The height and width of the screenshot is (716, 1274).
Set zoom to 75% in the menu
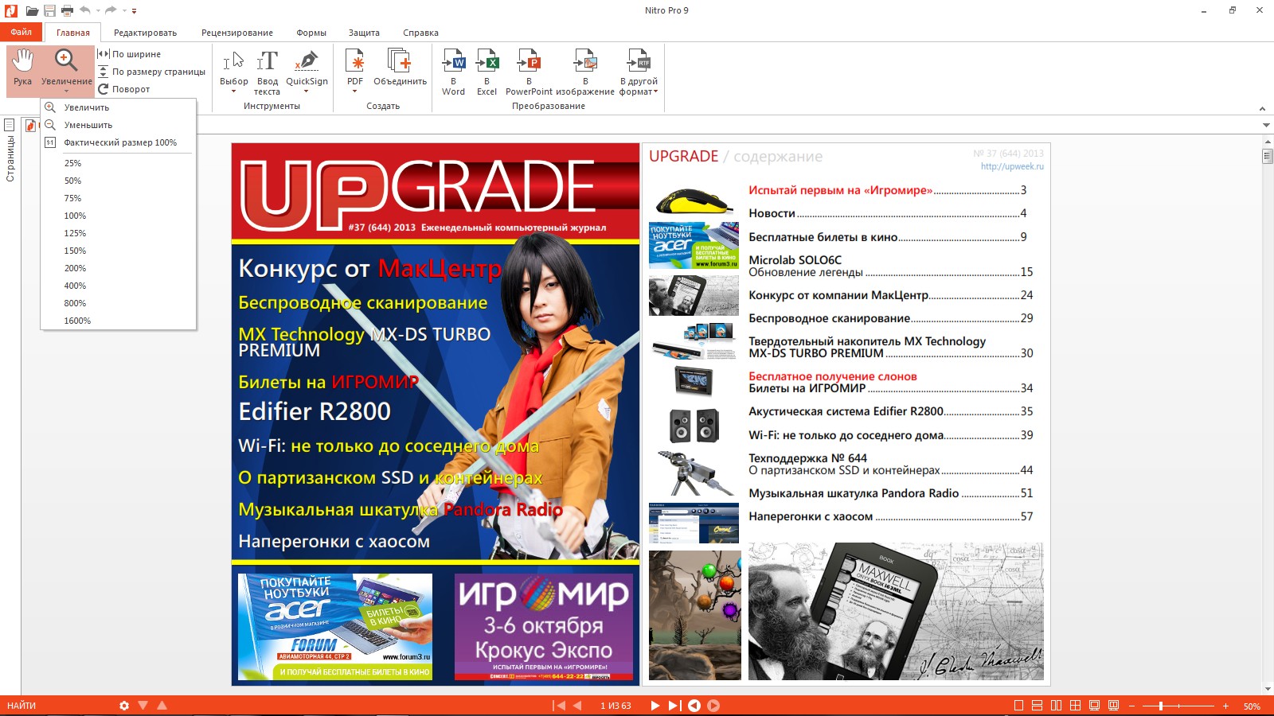[119, 198]
